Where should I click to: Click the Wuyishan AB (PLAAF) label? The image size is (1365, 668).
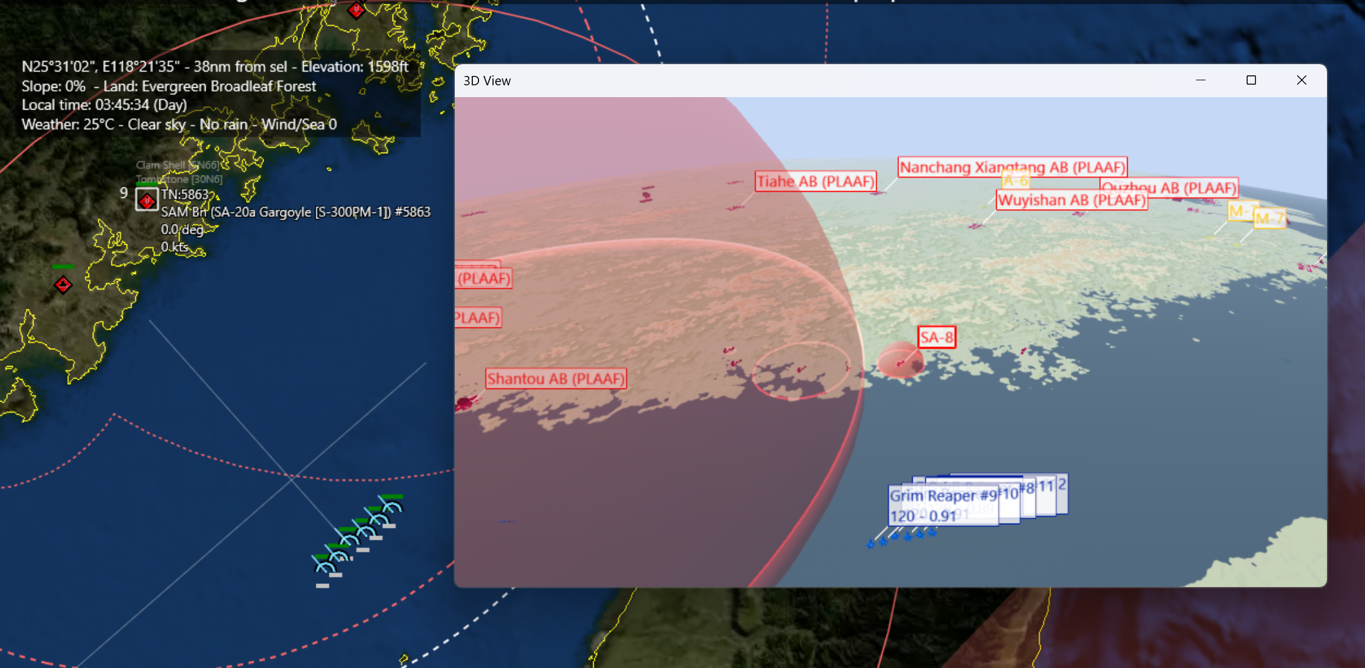pos(1072,200)
